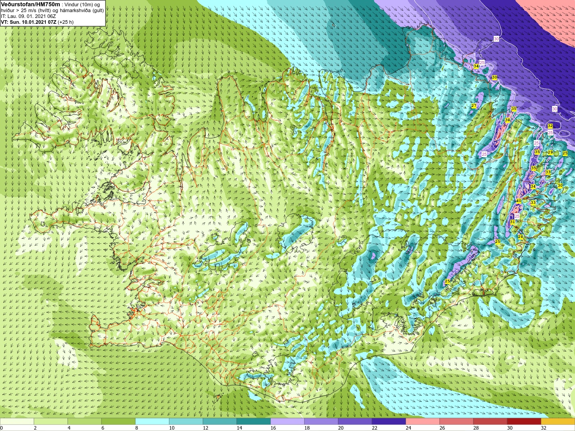Click the 2–4 m/s yellow-green legend swatch
The height and width of the screenshot is (431, 575).
click(51, 422)
